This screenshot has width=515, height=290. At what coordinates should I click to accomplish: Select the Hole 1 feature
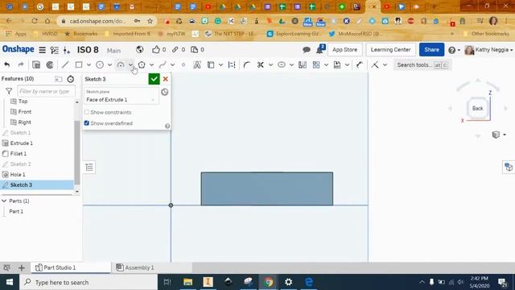18,174
